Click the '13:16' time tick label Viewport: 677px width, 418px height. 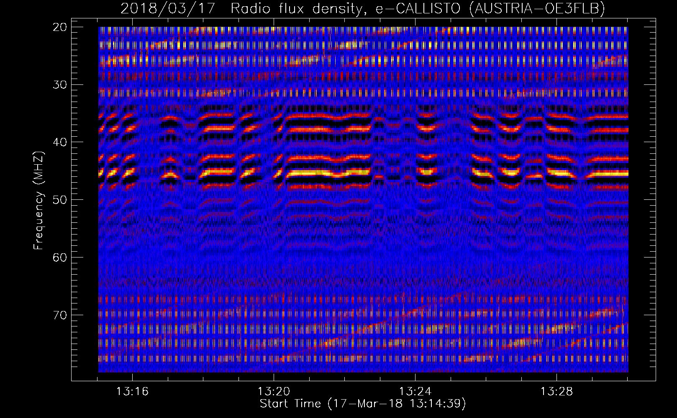[132, 392]
